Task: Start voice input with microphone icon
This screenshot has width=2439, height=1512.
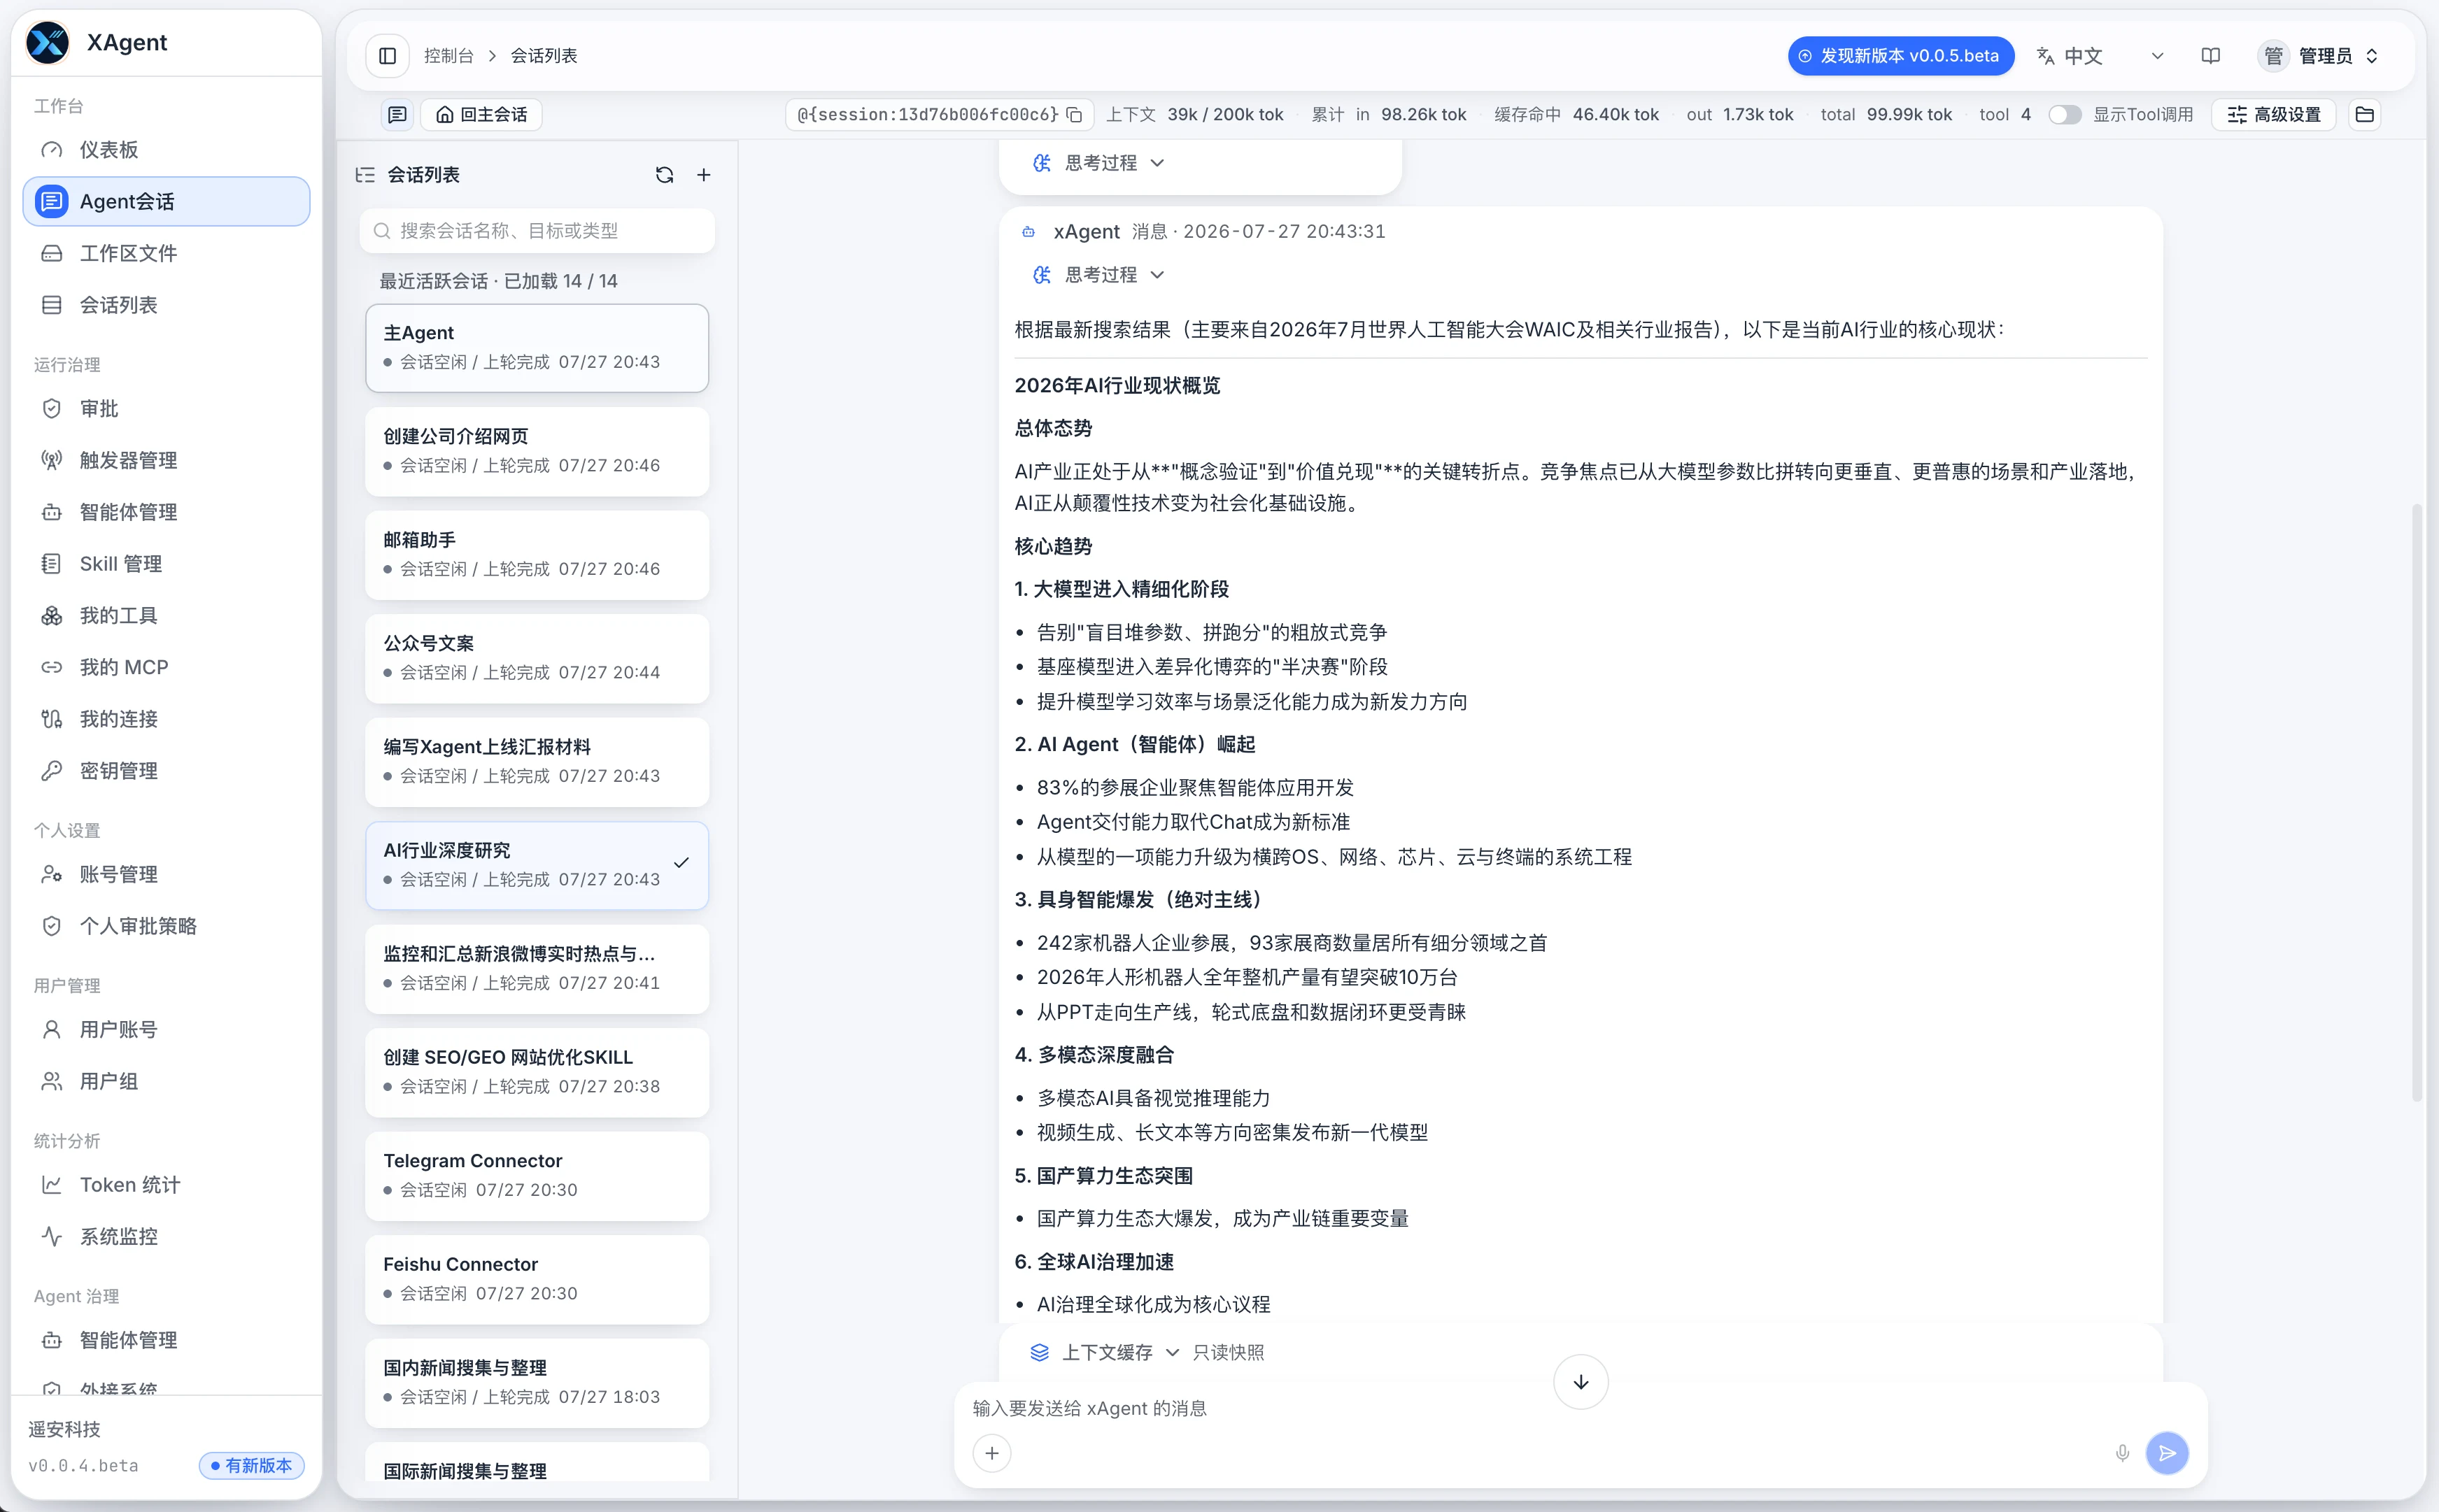Action: point(2122,1453)
